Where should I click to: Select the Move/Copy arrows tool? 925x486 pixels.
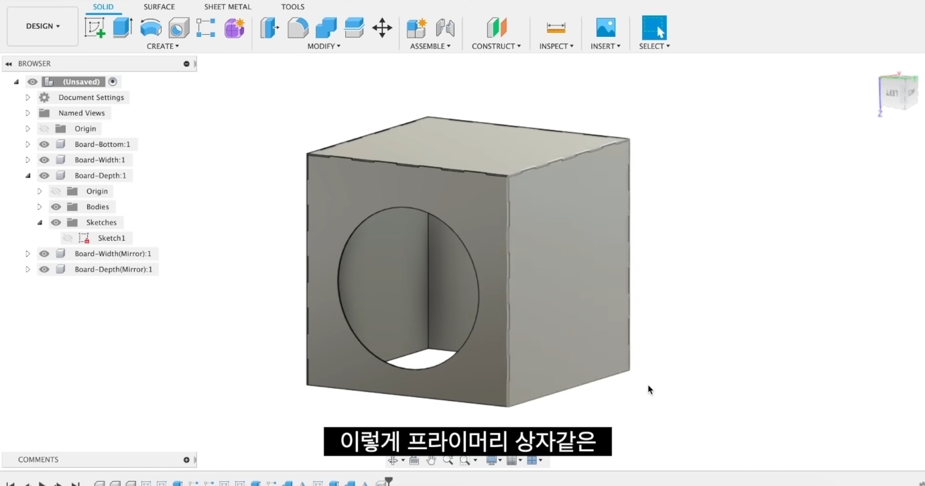[x=382, y=27]
